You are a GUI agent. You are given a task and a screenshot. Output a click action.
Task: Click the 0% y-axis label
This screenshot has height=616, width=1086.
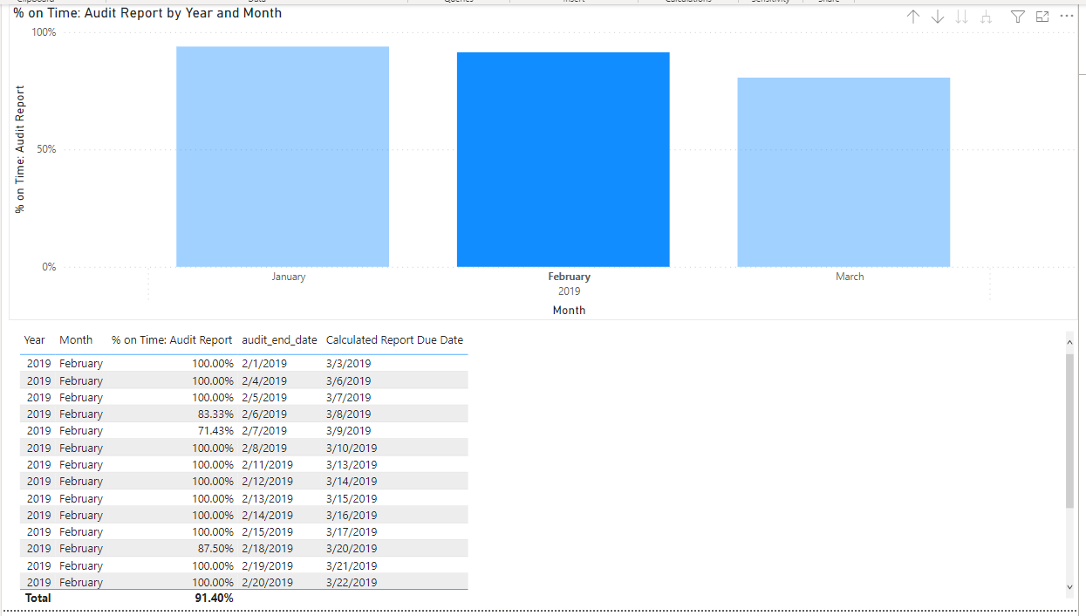tap(49, 267)
